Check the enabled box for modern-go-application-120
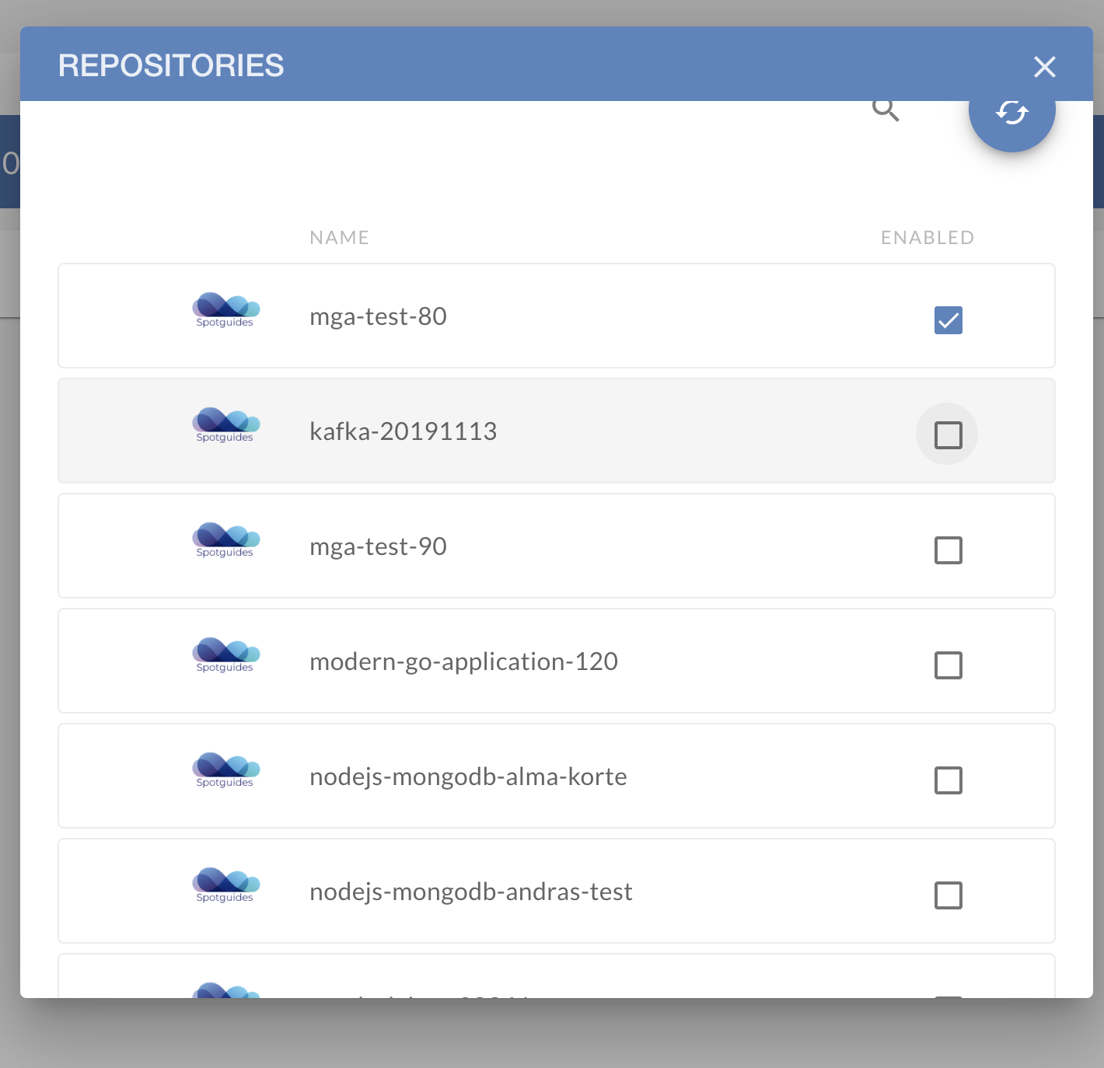 coord(948,665)
